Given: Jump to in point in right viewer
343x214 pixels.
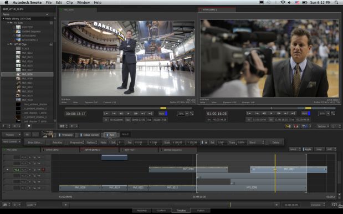Looking at the screenshot, I should [249, 113].
